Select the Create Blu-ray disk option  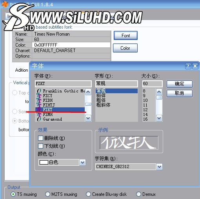click(88, 194)
